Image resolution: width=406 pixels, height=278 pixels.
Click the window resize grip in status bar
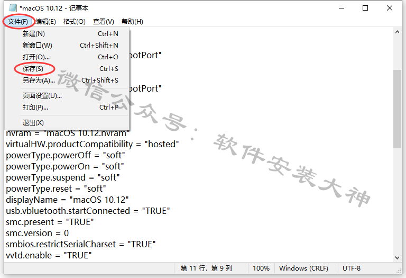click(x=399, y=270)
